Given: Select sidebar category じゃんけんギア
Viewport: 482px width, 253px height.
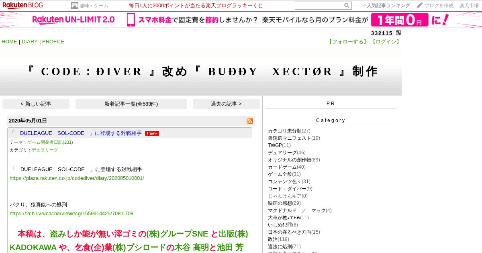Looking at the screenshot, I should click(284, 196).
